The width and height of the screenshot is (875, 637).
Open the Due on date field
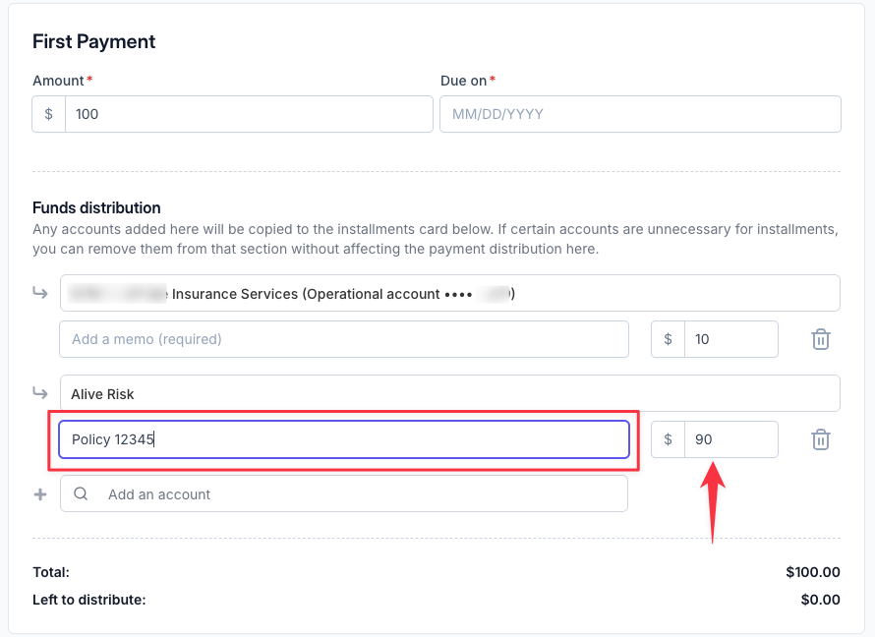[x=641, y=114]
